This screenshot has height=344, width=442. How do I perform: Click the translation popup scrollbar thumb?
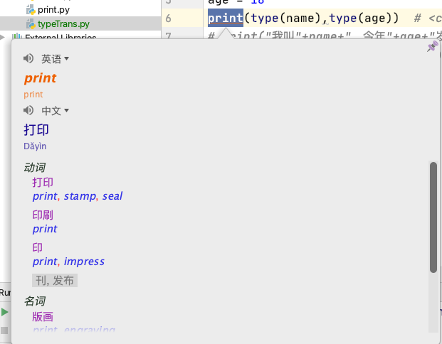point(433,217)
